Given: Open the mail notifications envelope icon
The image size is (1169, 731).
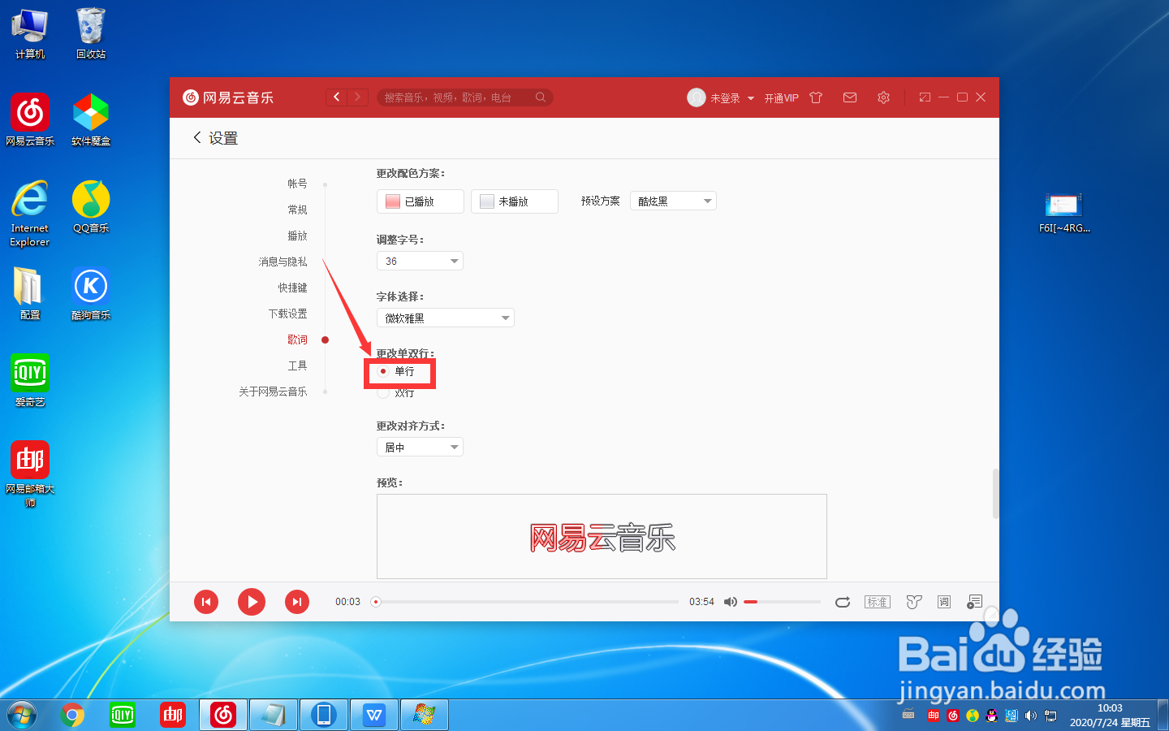Looking at the screenshot, I should pos(849,97).
